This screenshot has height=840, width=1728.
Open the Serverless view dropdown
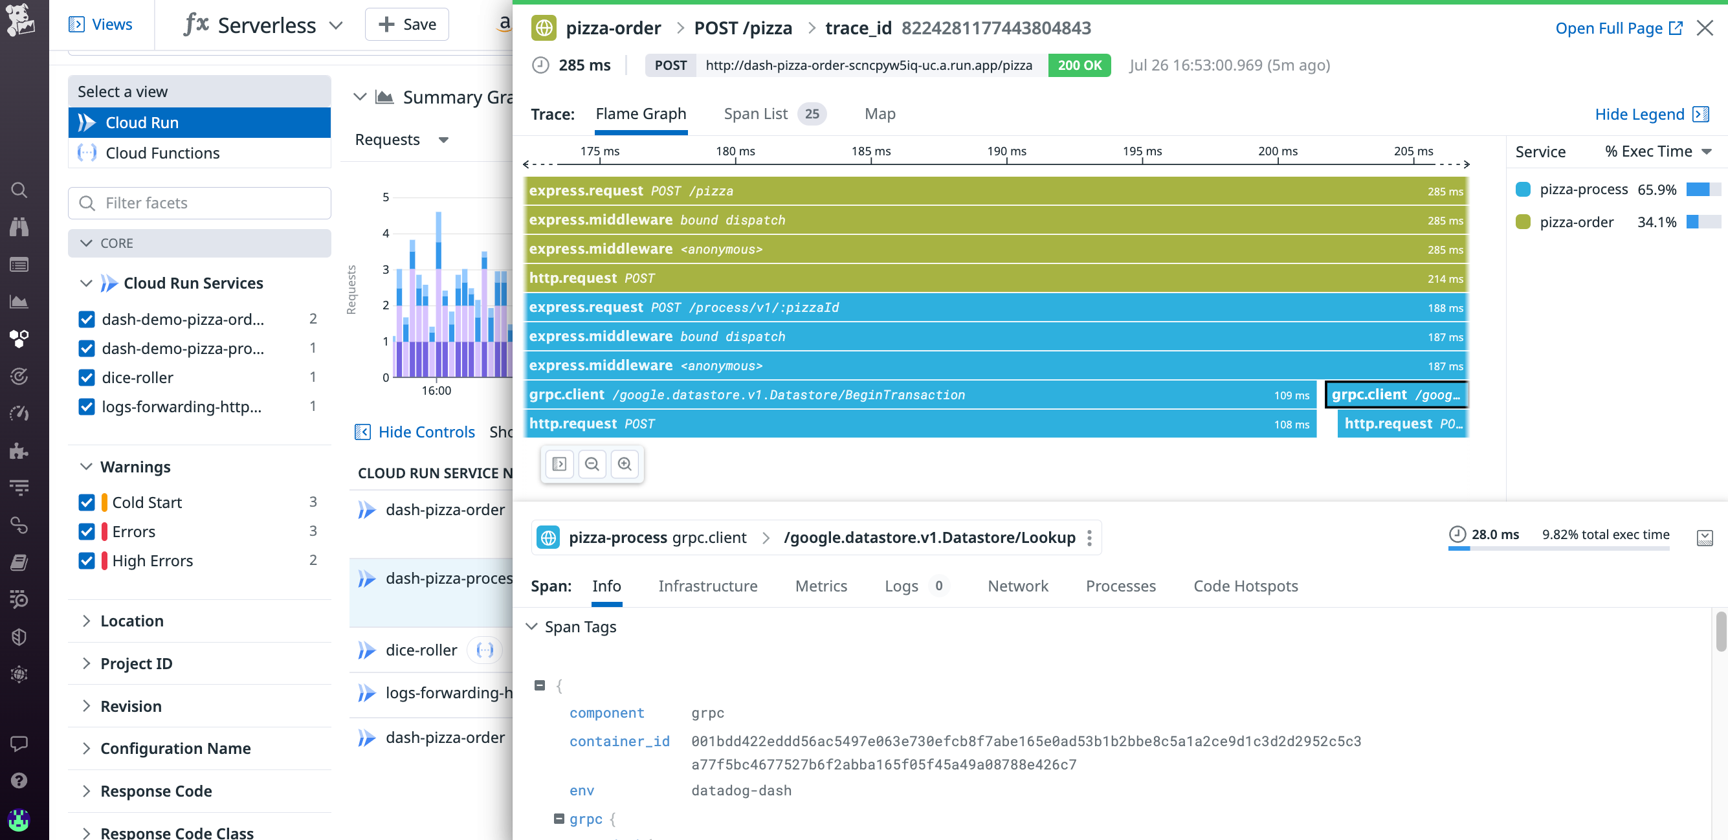tap(335, 25)
